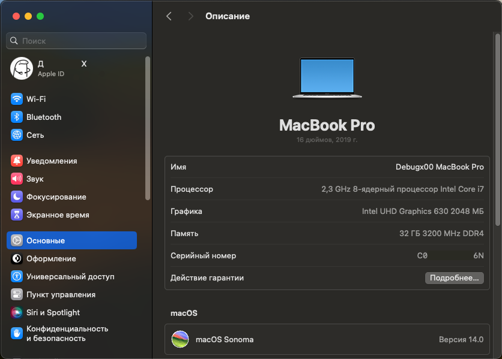Viewport: 502px width, 359px height.
Task: Click the 16 дюймов, 2019 г. subtitle
Action: [327, 140]
